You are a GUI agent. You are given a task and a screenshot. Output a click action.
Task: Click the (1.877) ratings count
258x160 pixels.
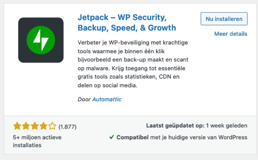[x=67, y=127]
